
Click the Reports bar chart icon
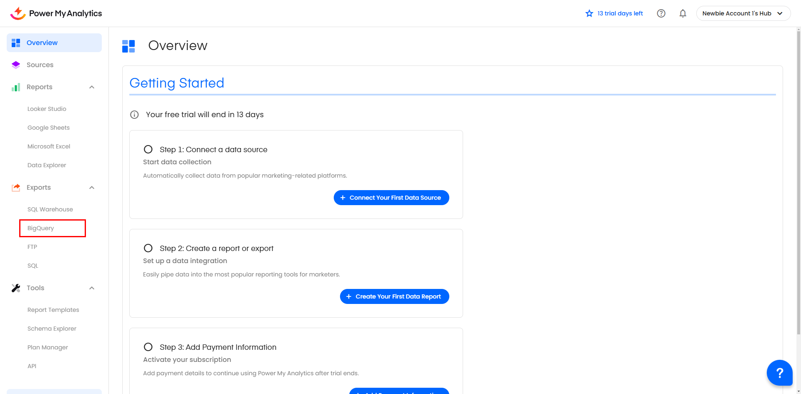16,87
